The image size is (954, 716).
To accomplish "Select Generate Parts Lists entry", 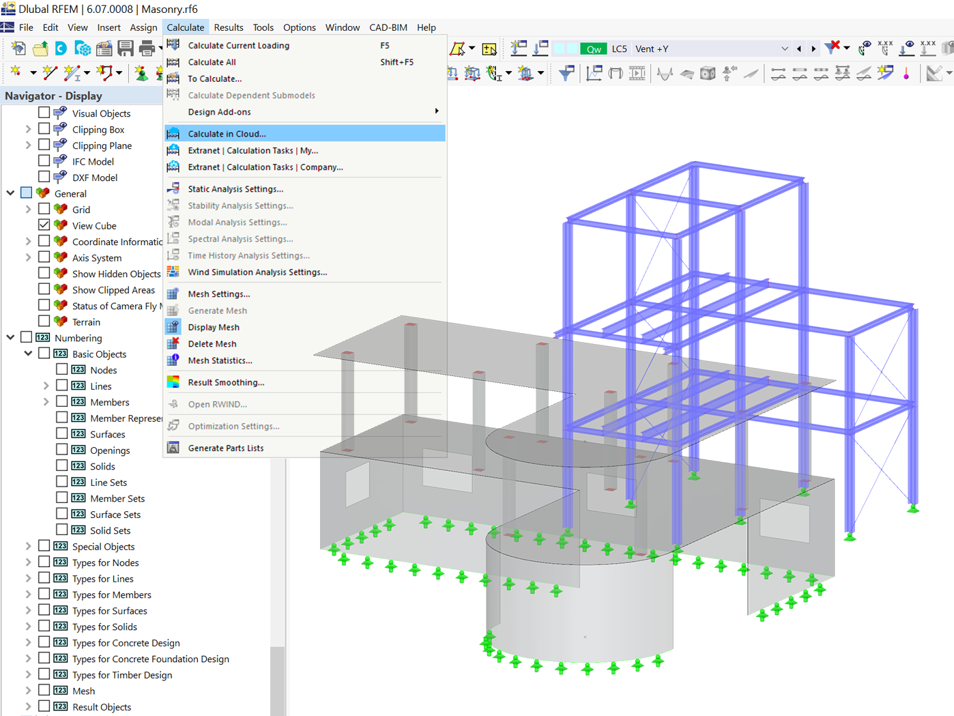I will coord(305,448).
